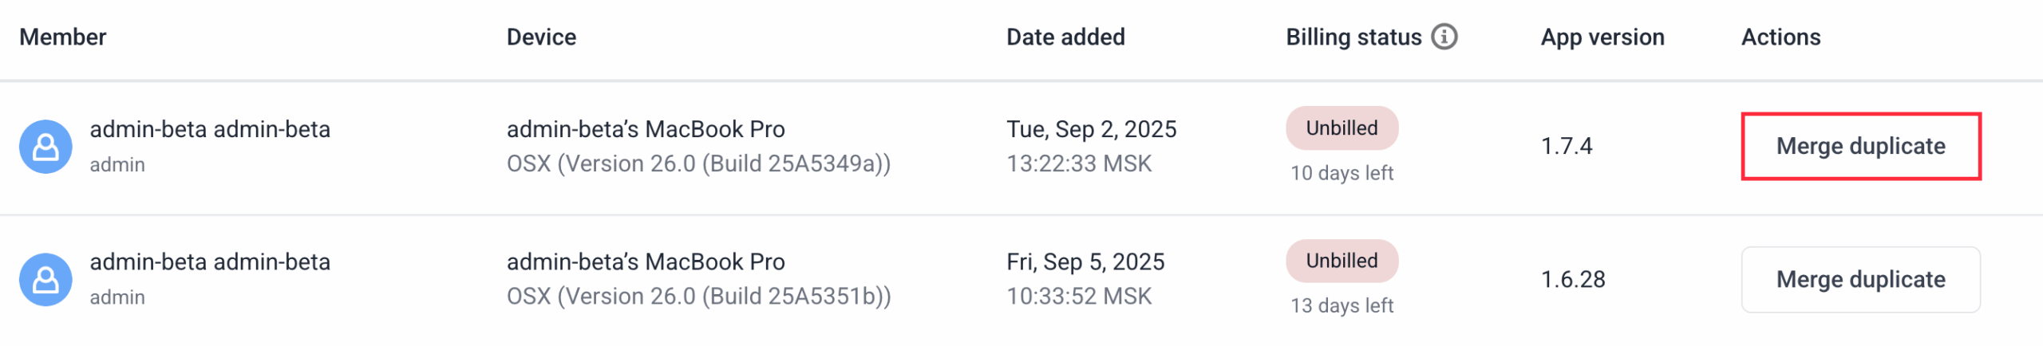Viewport: 2043px width, 346px height.
Task: Select the App version column header
Action: (x=1602, y=37)
